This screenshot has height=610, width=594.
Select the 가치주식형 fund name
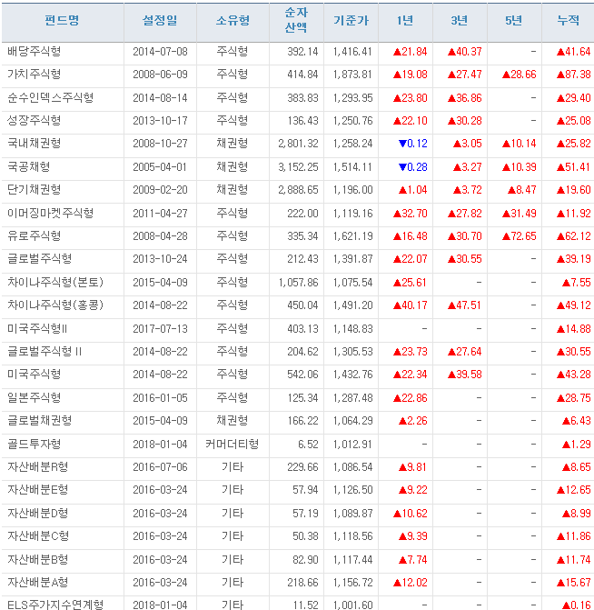pyautogui.click(x=35, y=75)
